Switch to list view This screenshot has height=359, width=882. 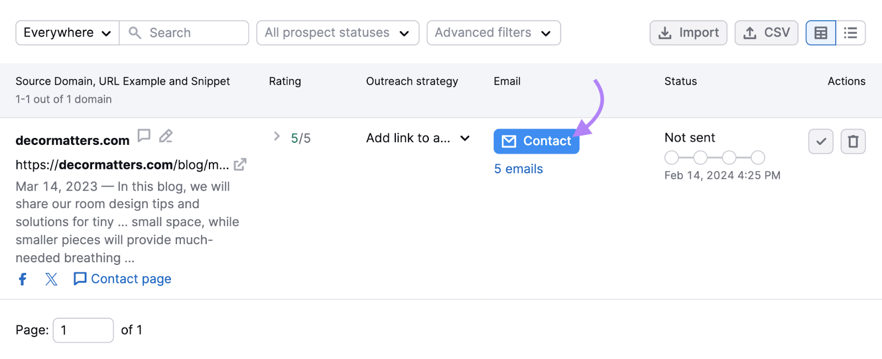pos(851,32)
